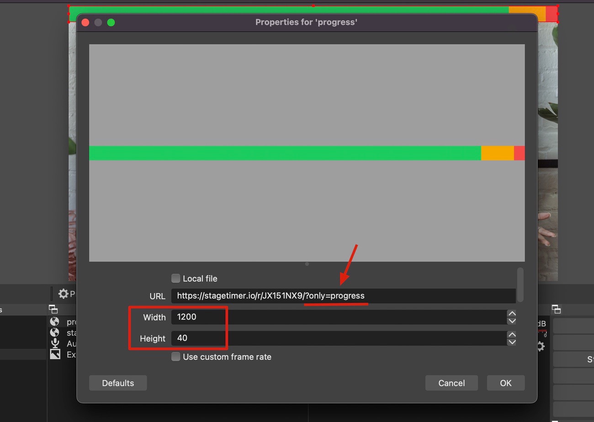
Task: Decrease Height using its down stepper arrow
Action: click(512, 342)
